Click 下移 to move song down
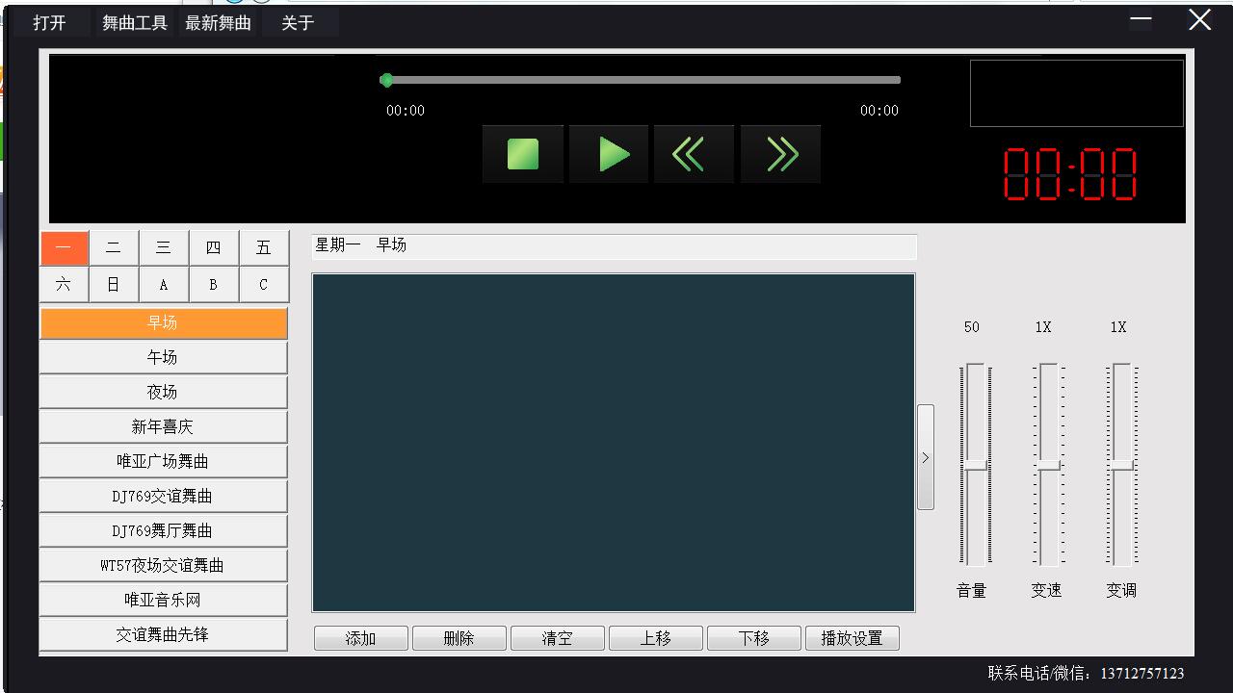Image resolution: width=1233 pixels, height=693 pixels. coord(753,637)
